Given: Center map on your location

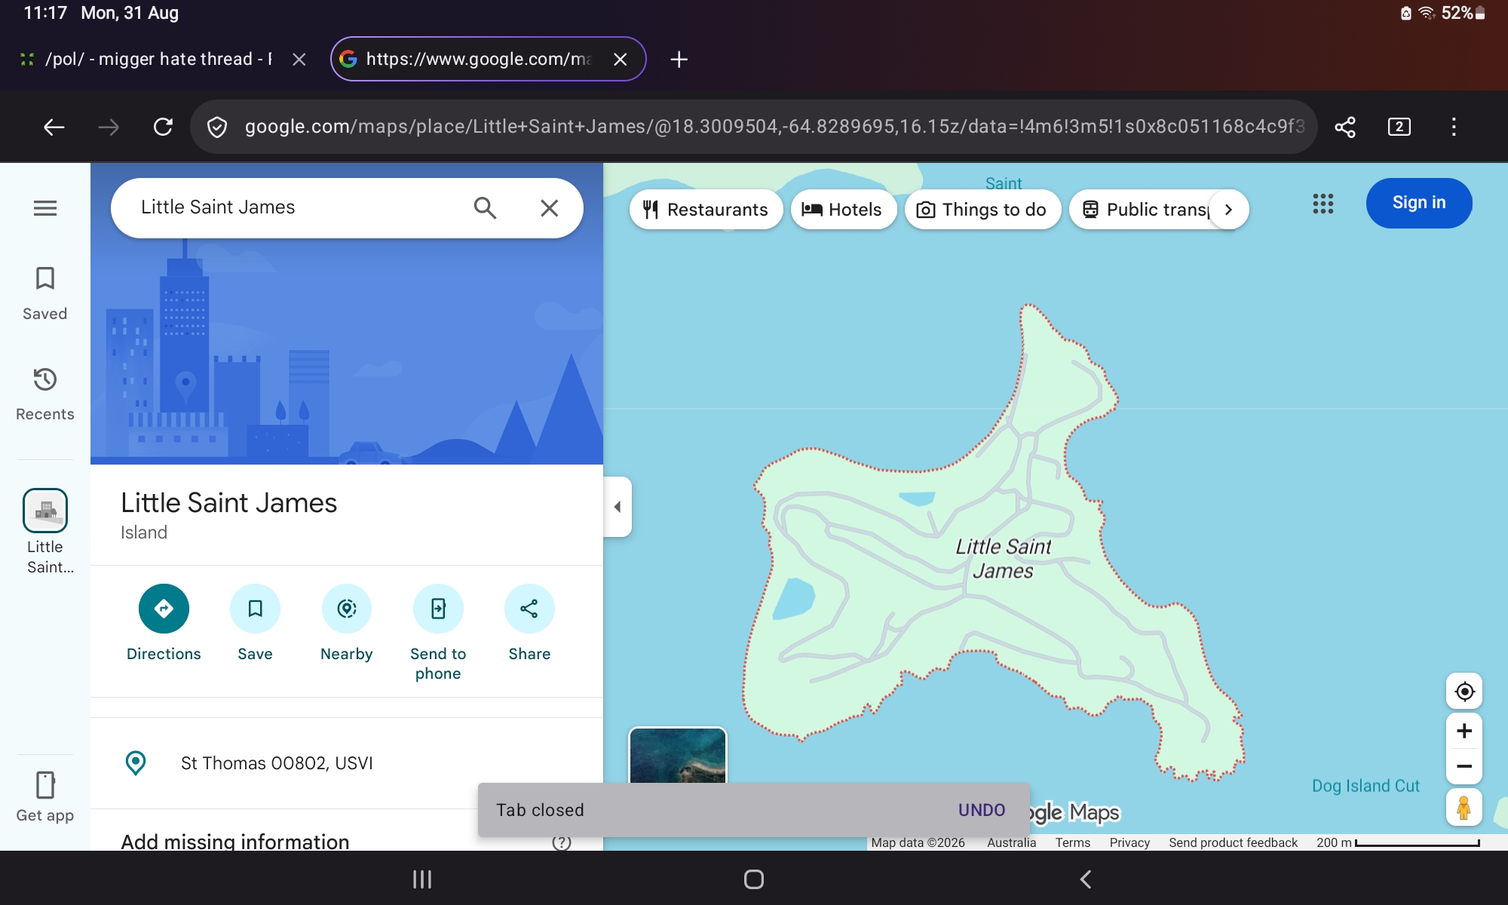Looking at the screenshot, I should [1464, 692].
